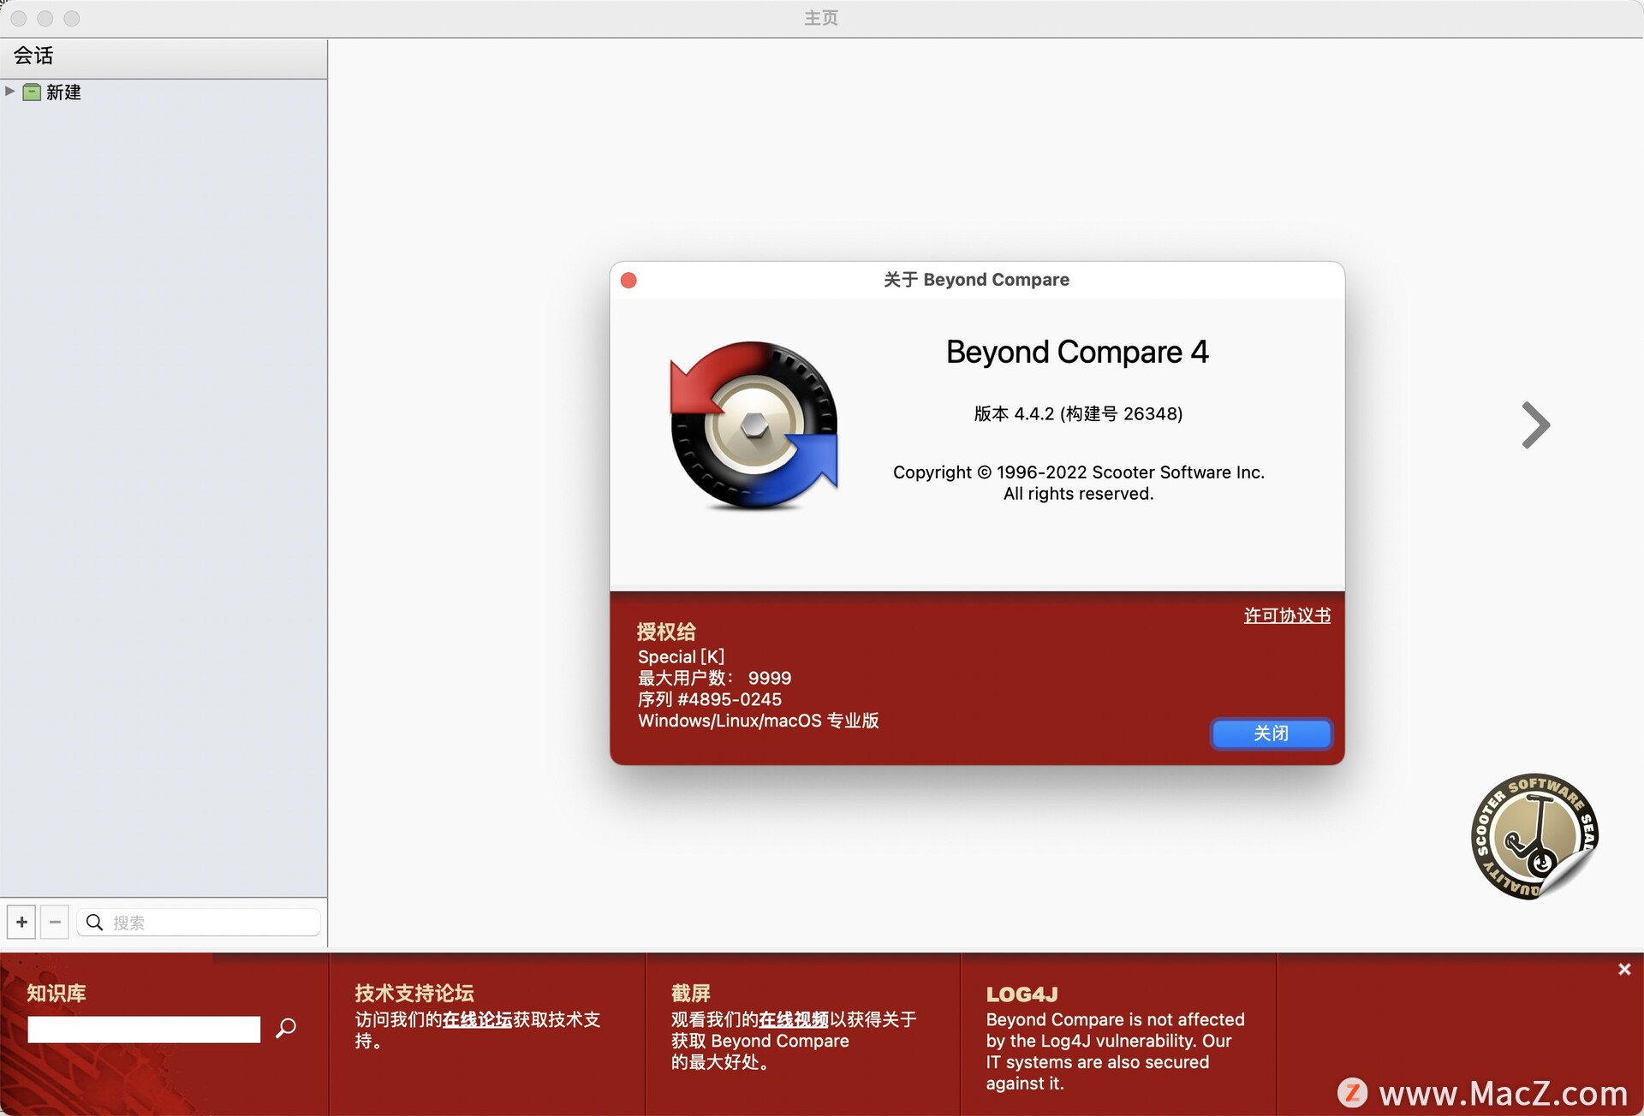Click the 技术支持论坛 heading
The height and width of the screenshot is (1116, 1644).
(414, 993)
